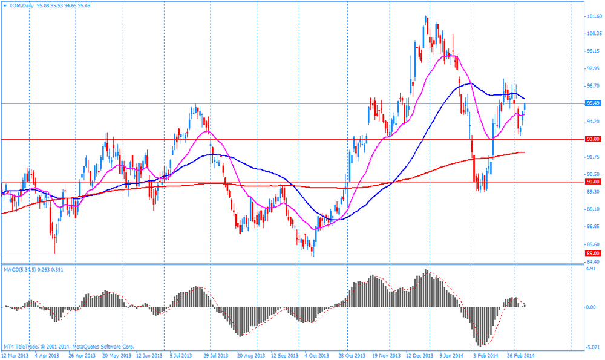
Task: Click the 5 Jul 2013 date label
Action: click(x=182, y=355)
